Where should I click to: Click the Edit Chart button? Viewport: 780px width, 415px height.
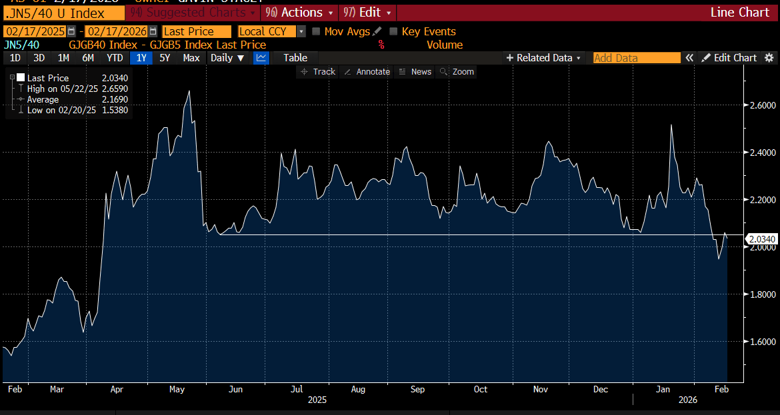tap(729, 58)
